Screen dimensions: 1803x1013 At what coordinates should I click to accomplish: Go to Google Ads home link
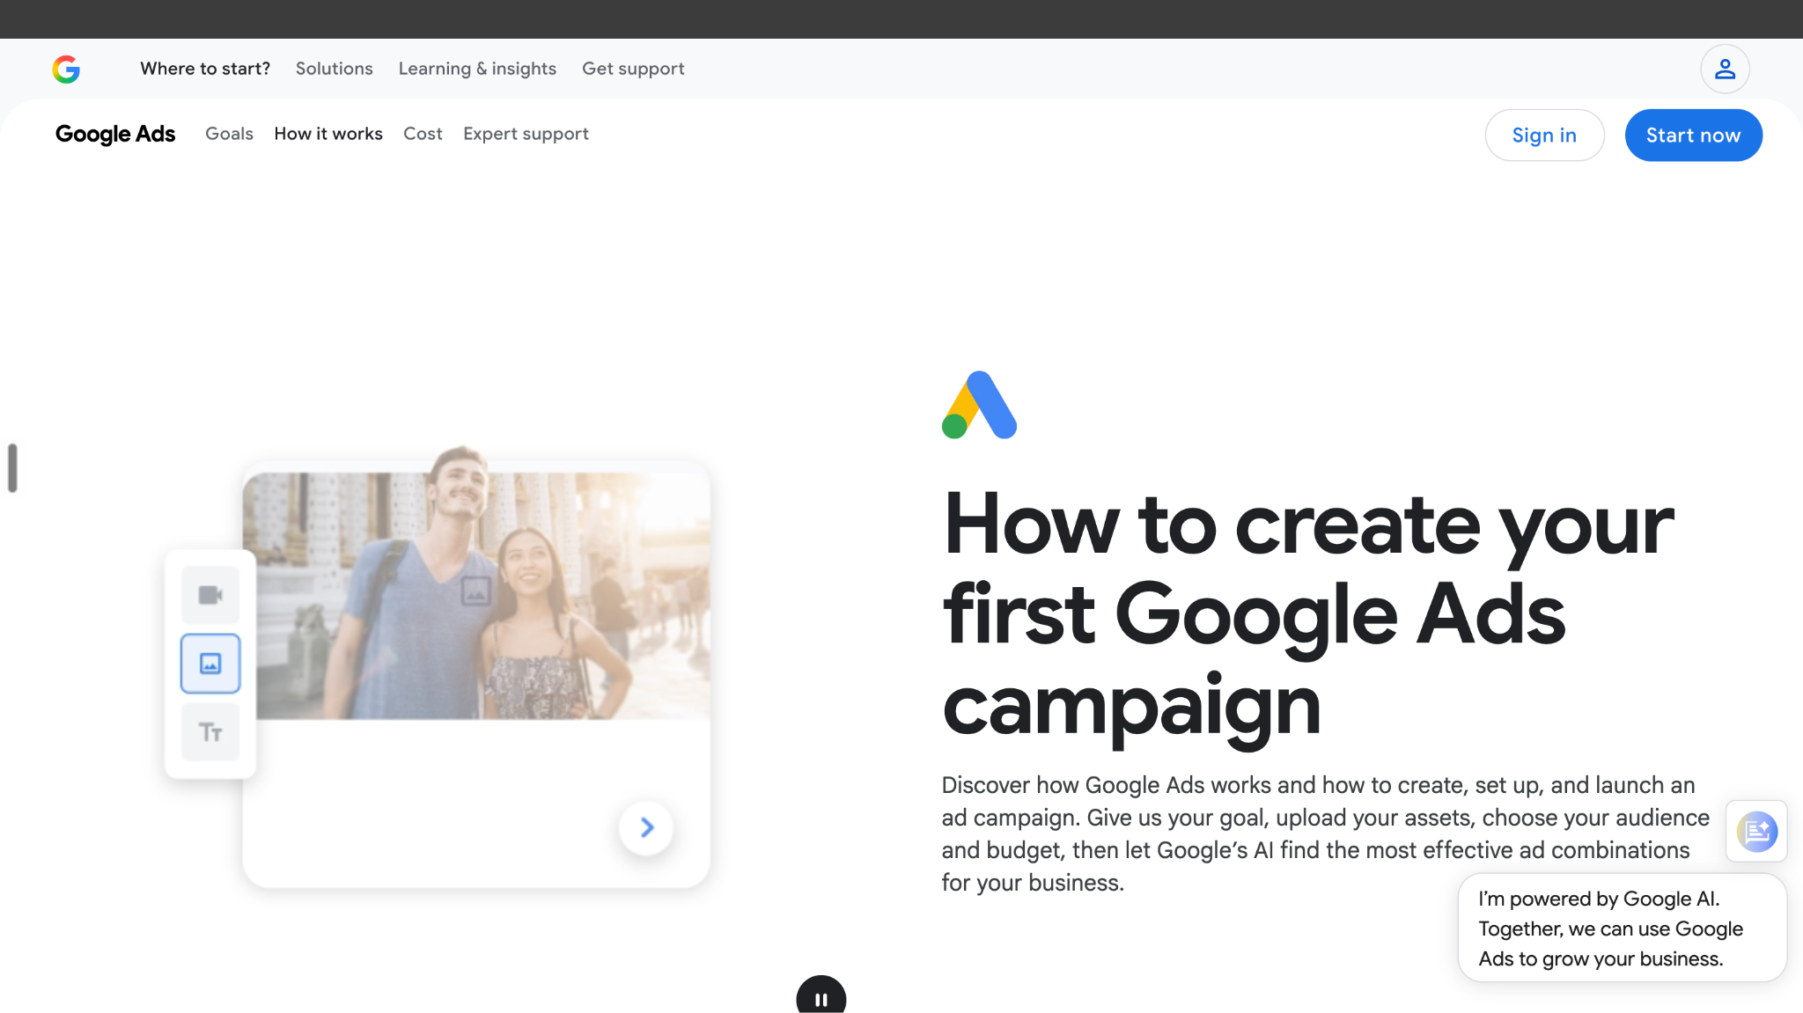(x=115, y=134)
